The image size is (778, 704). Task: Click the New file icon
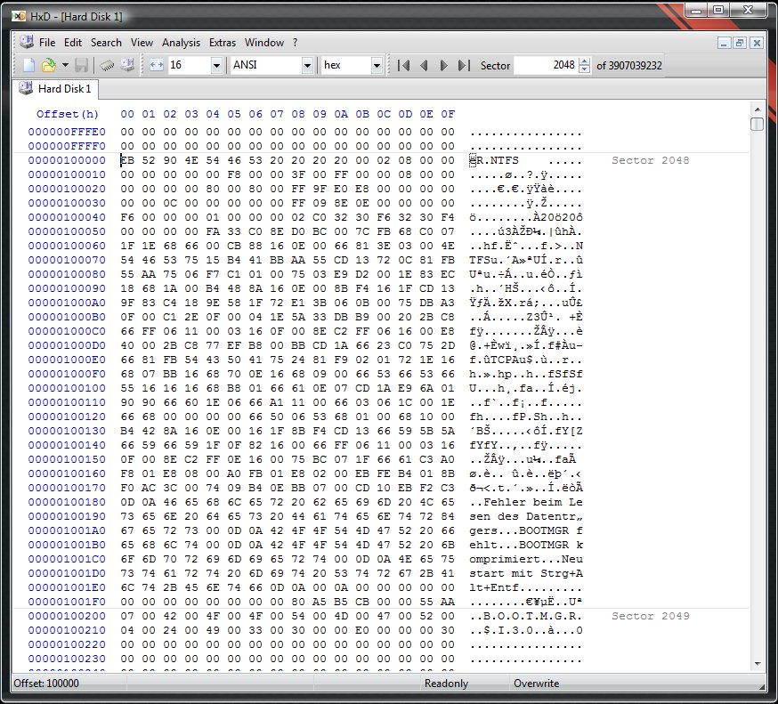[x=28, y=65]
